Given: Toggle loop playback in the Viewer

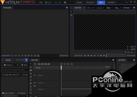Looking at the screenshot, I should click(x=85, y=56).
